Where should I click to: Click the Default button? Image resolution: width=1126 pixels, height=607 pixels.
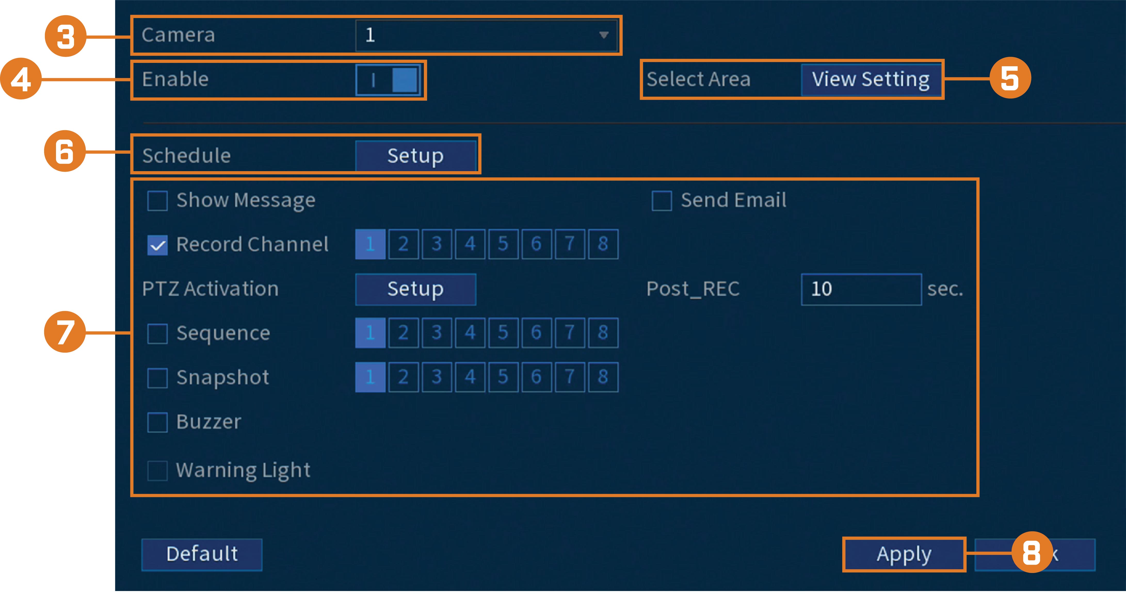tap(202, 555)
